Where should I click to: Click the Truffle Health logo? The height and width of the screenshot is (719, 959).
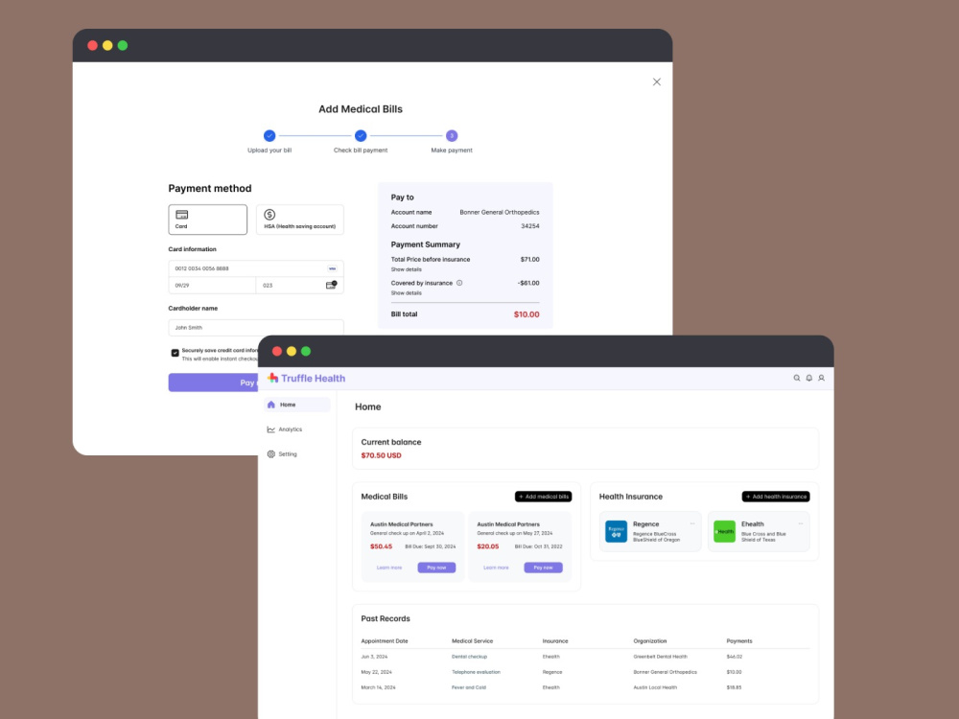307,378
